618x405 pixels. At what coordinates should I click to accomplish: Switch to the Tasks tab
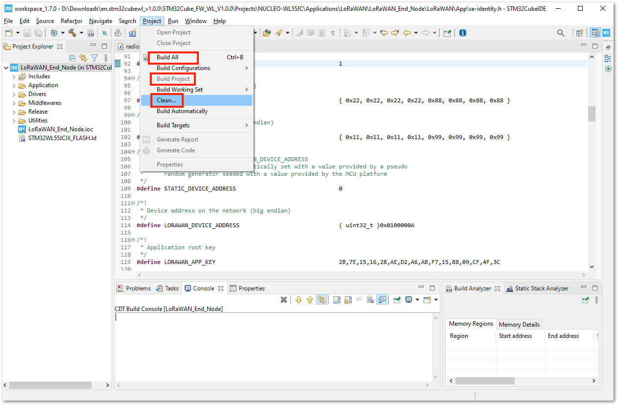(167, 288)
